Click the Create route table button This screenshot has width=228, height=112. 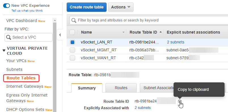click(87, 7)
